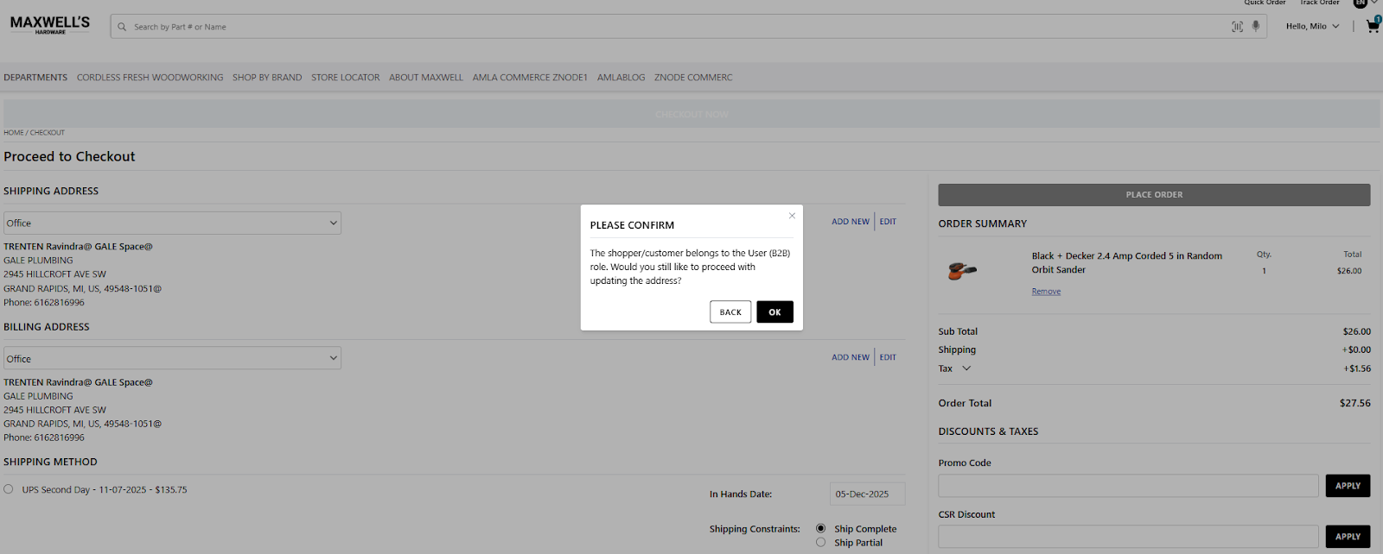Remove the sander from order
This screenshot has height=554, width=1383.
coord(1046,292)
